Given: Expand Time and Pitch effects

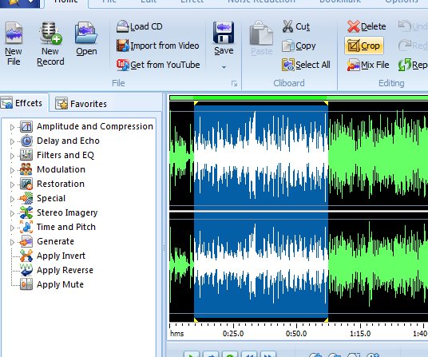Looking at the screenshot, I should click(x=12, y=228).
